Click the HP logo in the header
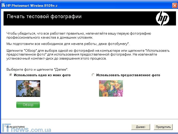 click(162, 18)
